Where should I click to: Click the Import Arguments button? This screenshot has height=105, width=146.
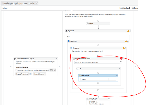(x=22, y=74)
